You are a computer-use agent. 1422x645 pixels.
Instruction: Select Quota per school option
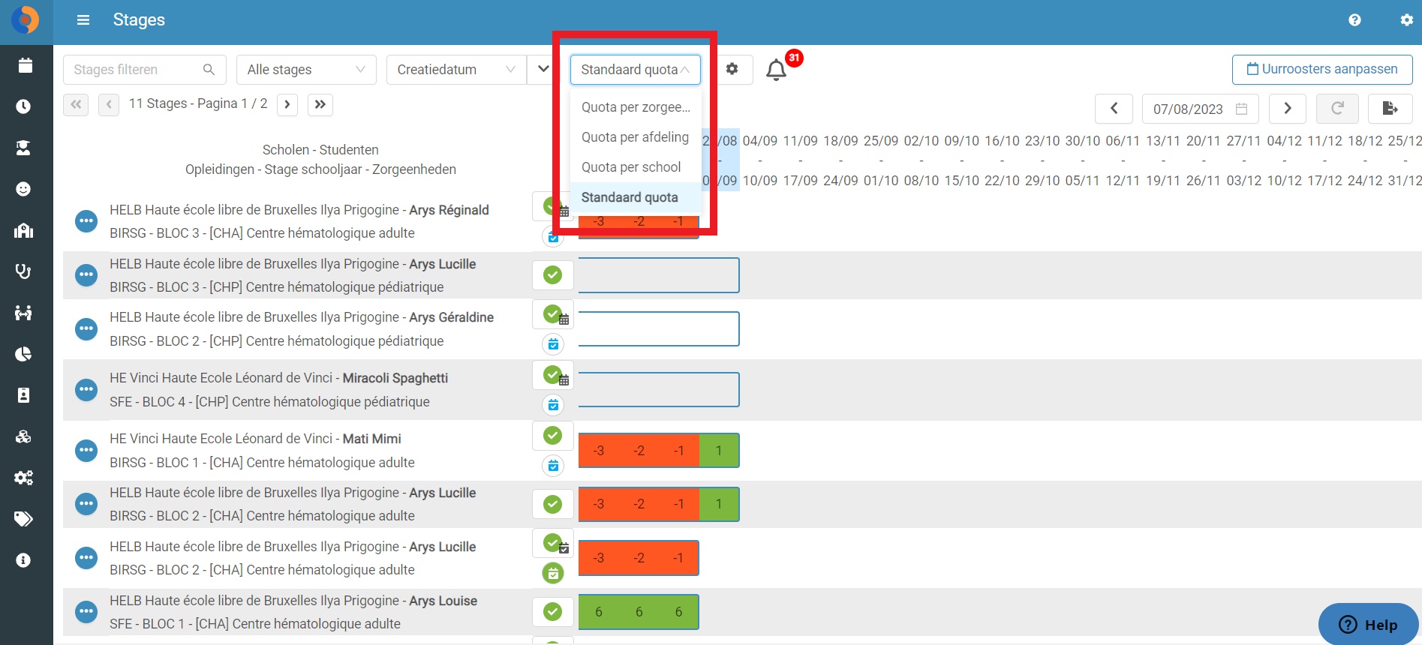631,167
